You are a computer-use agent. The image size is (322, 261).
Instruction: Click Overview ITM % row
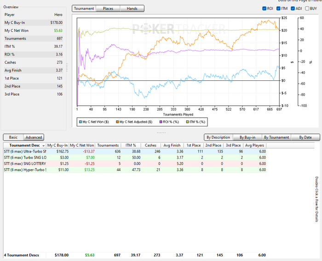tap(34, 46)
